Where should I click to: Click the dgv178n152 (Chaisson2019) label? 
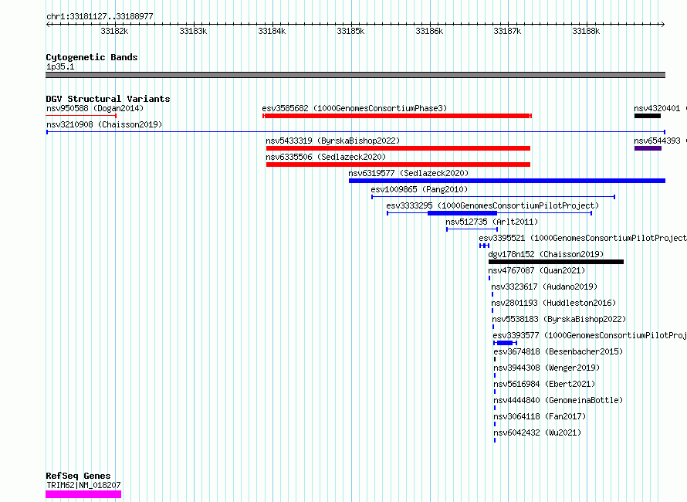[546, 254]
